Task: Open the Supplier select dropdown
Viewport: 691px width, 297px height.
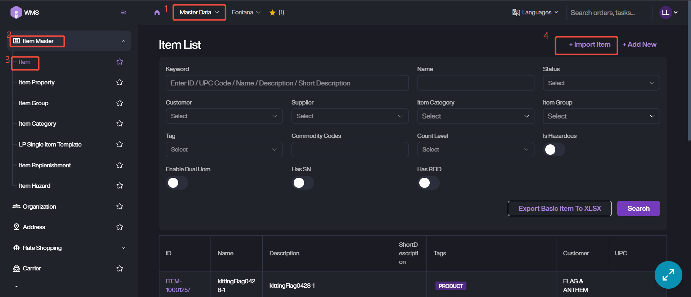Action: tap(349, 116)
